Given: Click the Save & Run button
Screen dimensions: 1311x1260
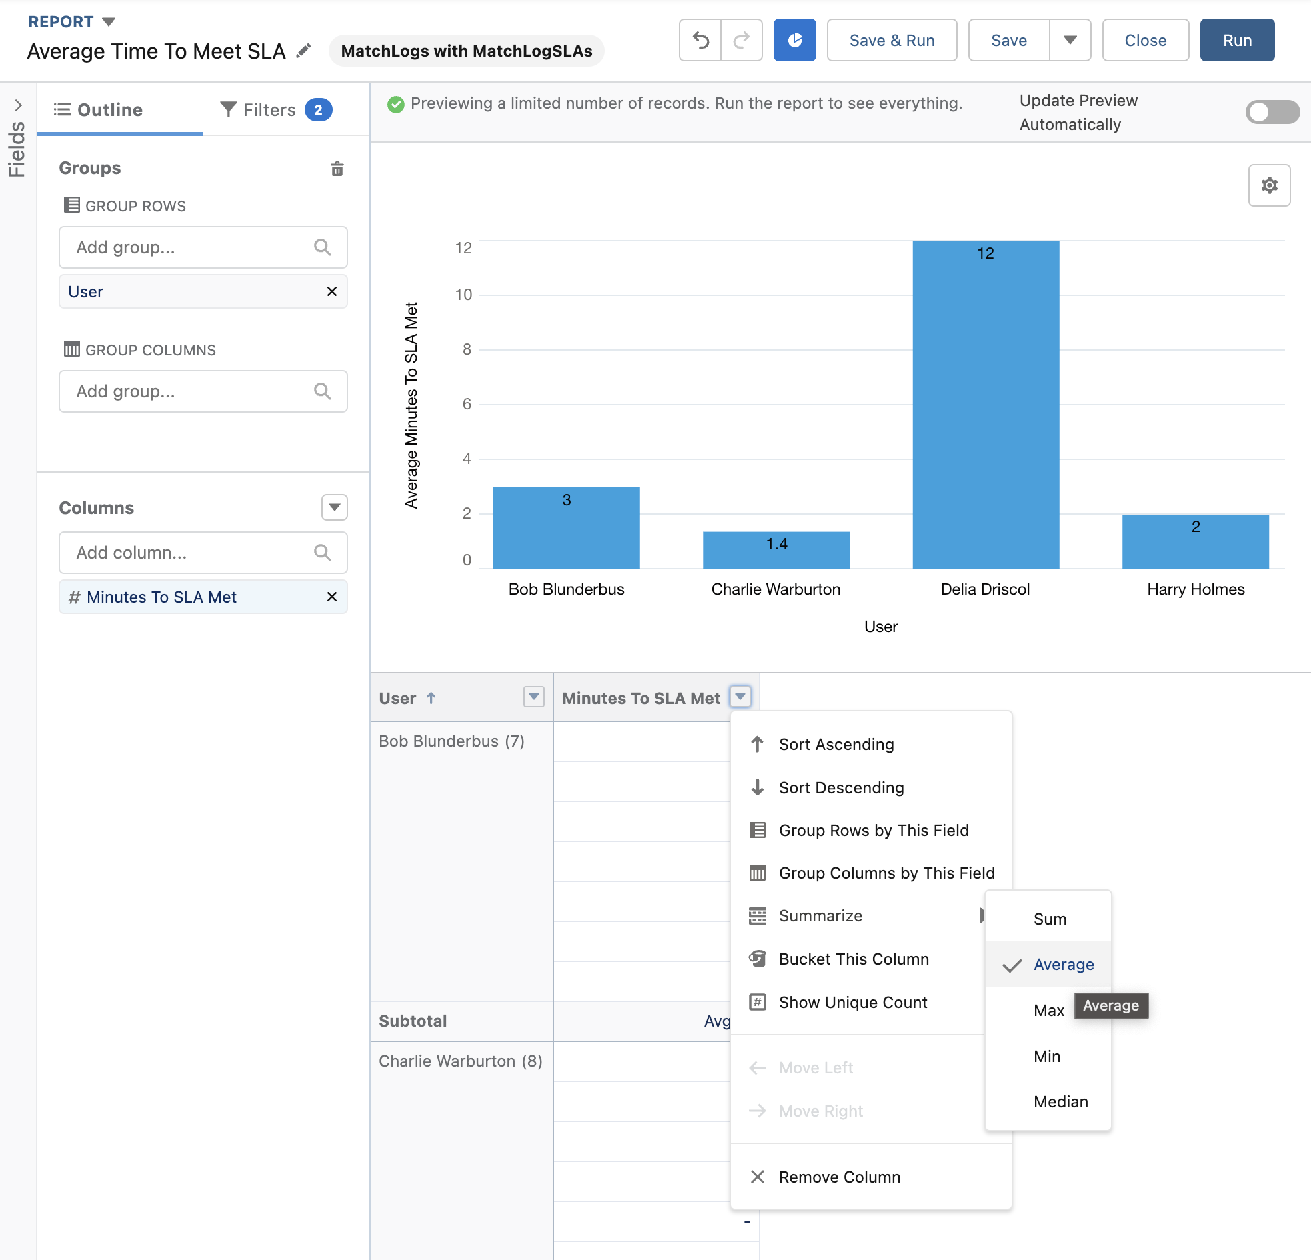Looking at the screenshot, I should click(x=891, y=40).
